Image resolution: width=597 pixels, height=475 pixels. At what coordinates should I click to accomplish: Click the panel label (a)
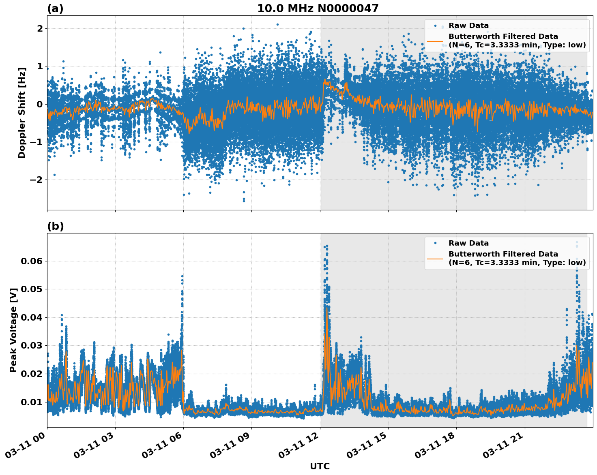point(55,8)
